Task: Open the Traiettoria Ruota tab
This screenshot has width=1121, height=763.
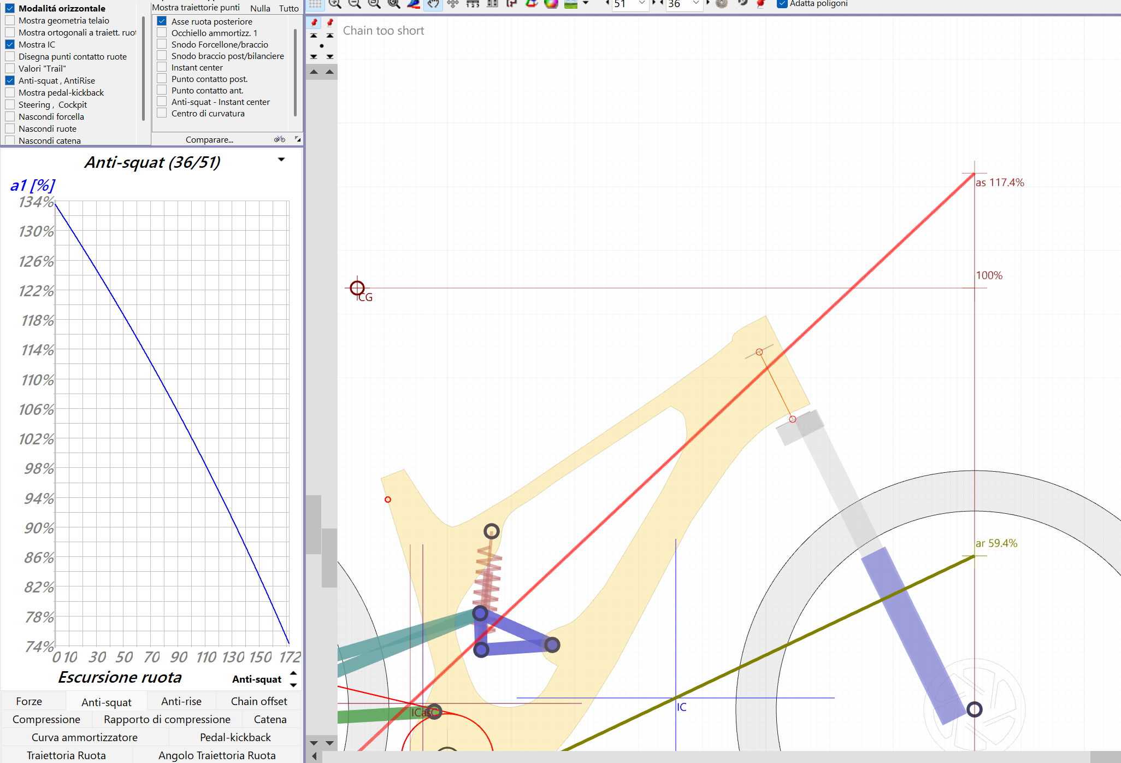Action: pos(66,755)
